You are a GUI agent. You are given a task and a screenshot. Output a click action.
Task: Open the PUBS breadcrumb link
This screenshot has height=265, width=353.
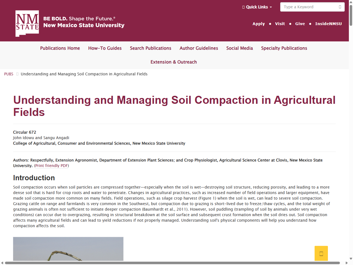[9, 74]
